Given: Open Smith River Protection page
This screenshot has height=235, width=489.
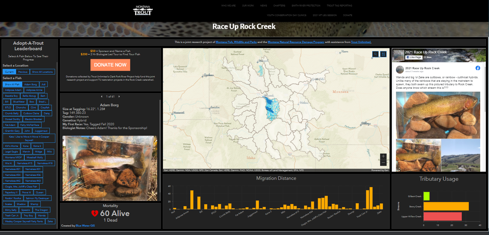Looking at the screenshot, I should coord(306,6).
